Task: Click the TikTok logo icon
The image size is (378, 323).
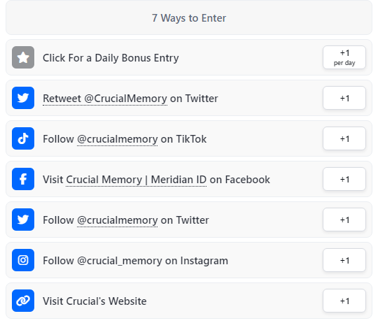Action: coord(23,138)
